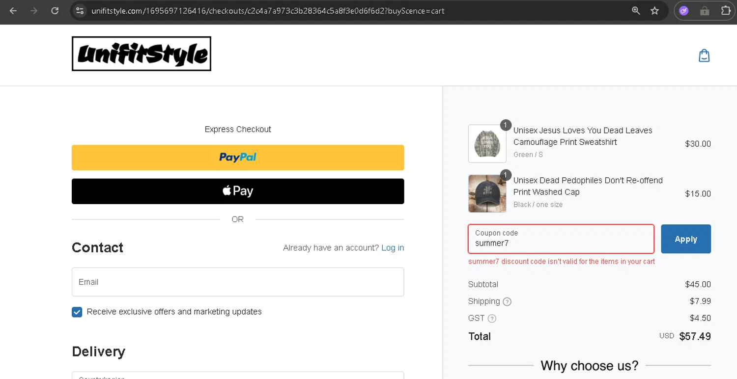Focus the Email input field

point(238,282)
